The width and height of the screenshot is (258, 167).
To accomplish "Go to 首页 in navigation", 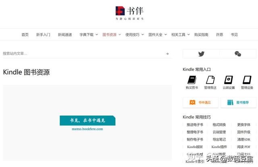I will click(x=25, y=35).
